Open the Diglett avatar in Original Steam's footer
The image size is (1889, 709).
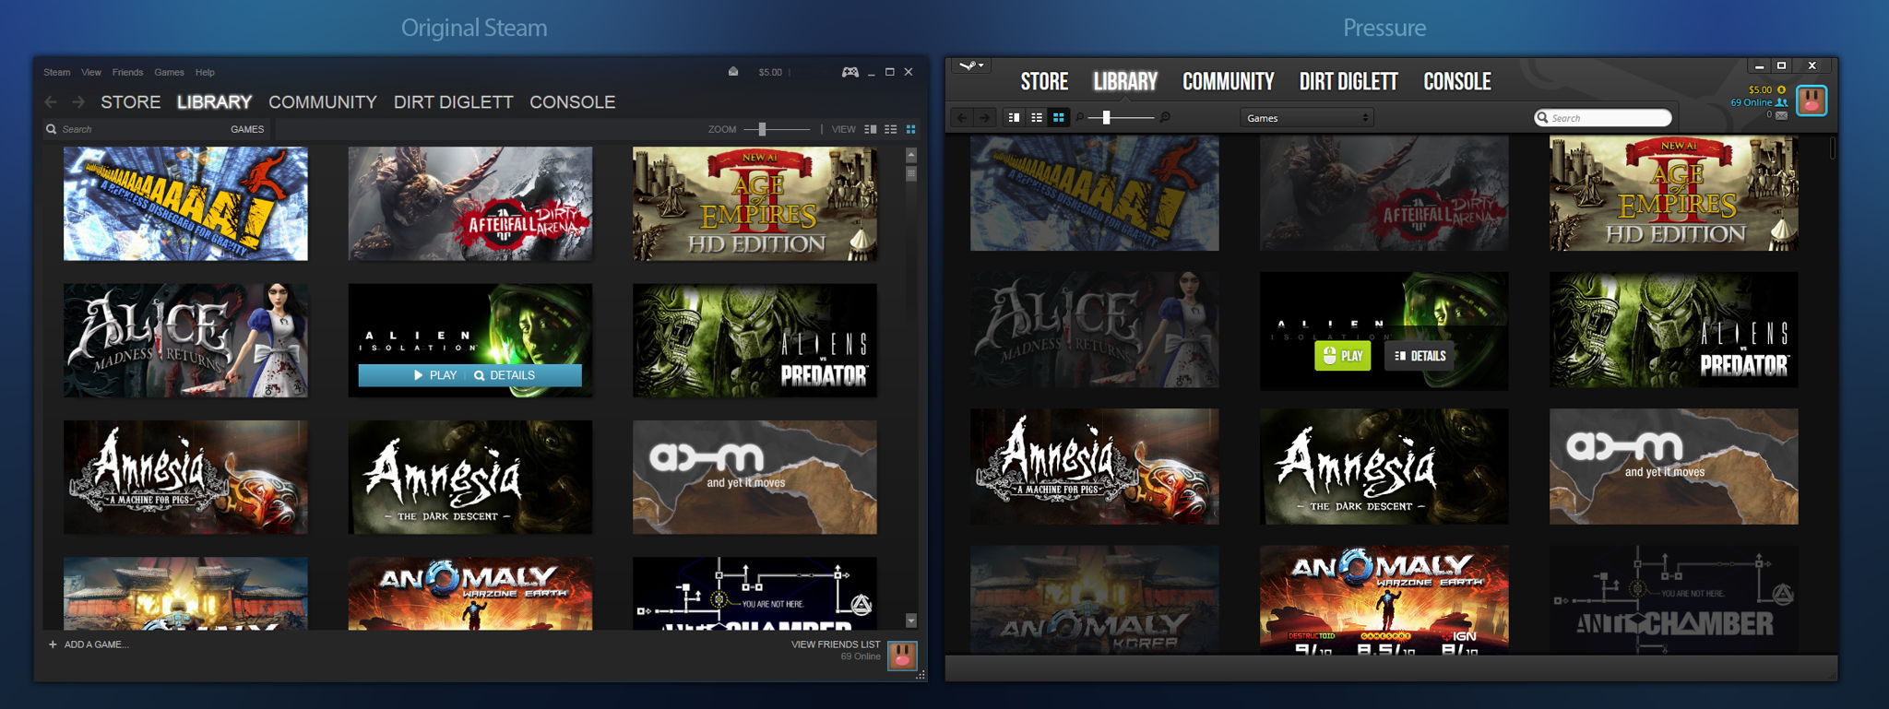[902, 656]
